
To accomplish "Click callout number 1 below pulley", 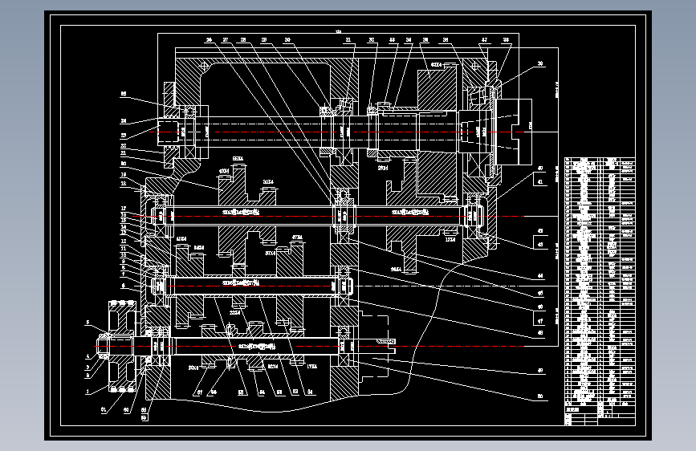I will tap(88, 392).
